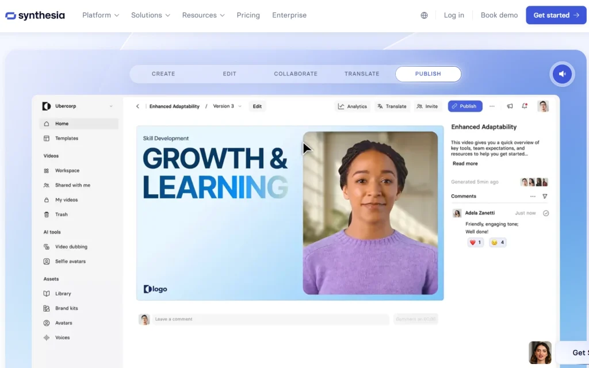
Task: Resolve Adela Zanetti's comment with the checkmark
Action: pos(546,213)
